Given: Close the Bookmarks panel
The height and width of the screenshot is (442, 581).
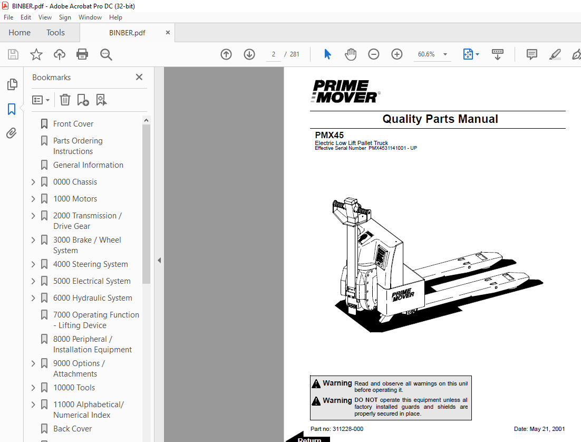Looking at the screenshot, I should pyautogui.click(x=139, y=77).
